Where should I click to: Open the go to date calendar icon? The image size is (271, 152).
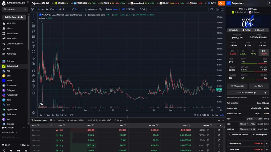pos(71,115)
